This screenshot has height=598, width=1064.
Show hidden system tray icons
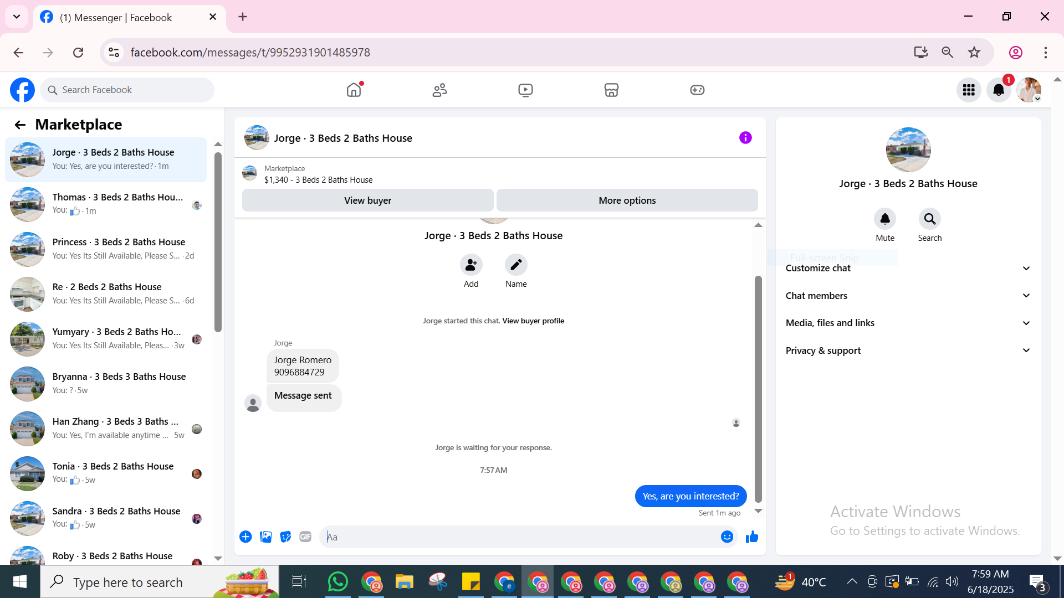click(x=852, y=581)
